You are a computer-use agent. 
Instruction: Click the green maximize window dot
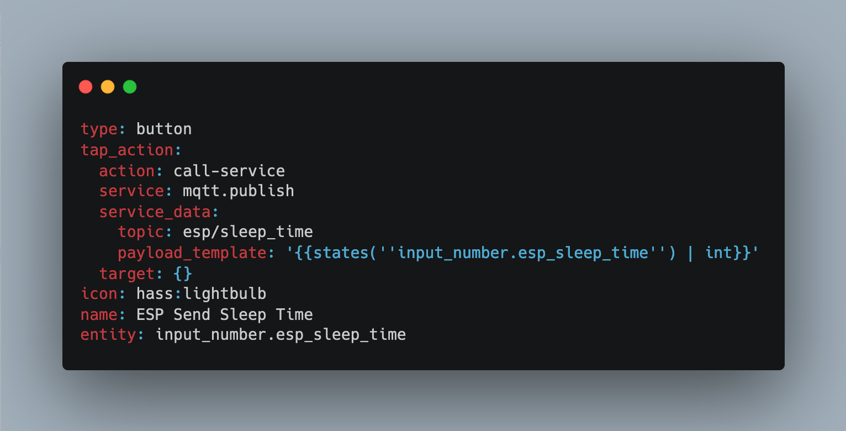point(130,87)
